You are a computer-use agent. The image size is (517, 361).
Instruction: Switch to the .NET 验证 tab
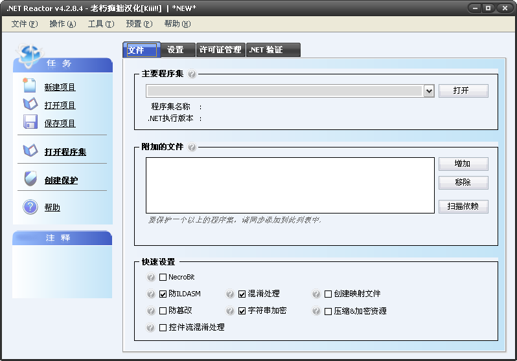coord(273,50)
